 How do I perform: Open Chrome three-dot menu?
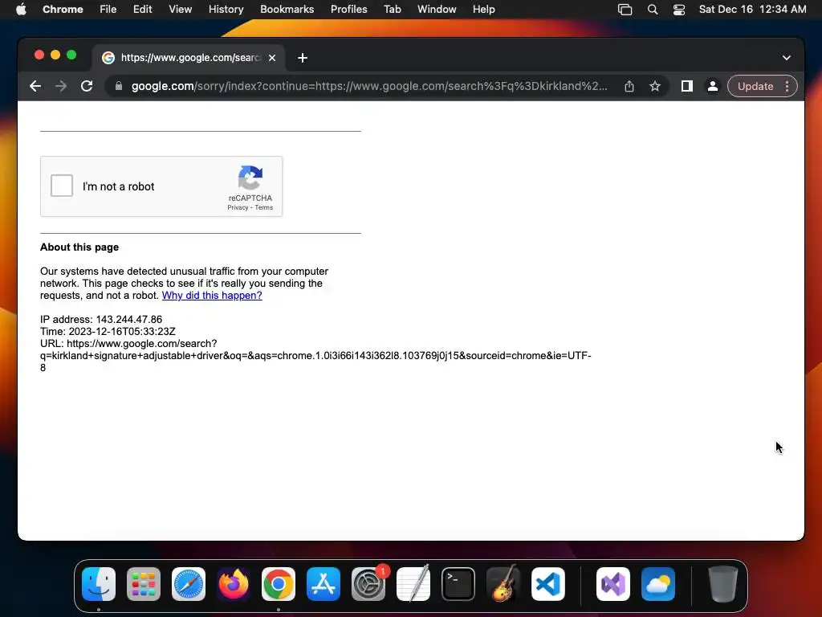pyautogui.click(x=787, y=86)
